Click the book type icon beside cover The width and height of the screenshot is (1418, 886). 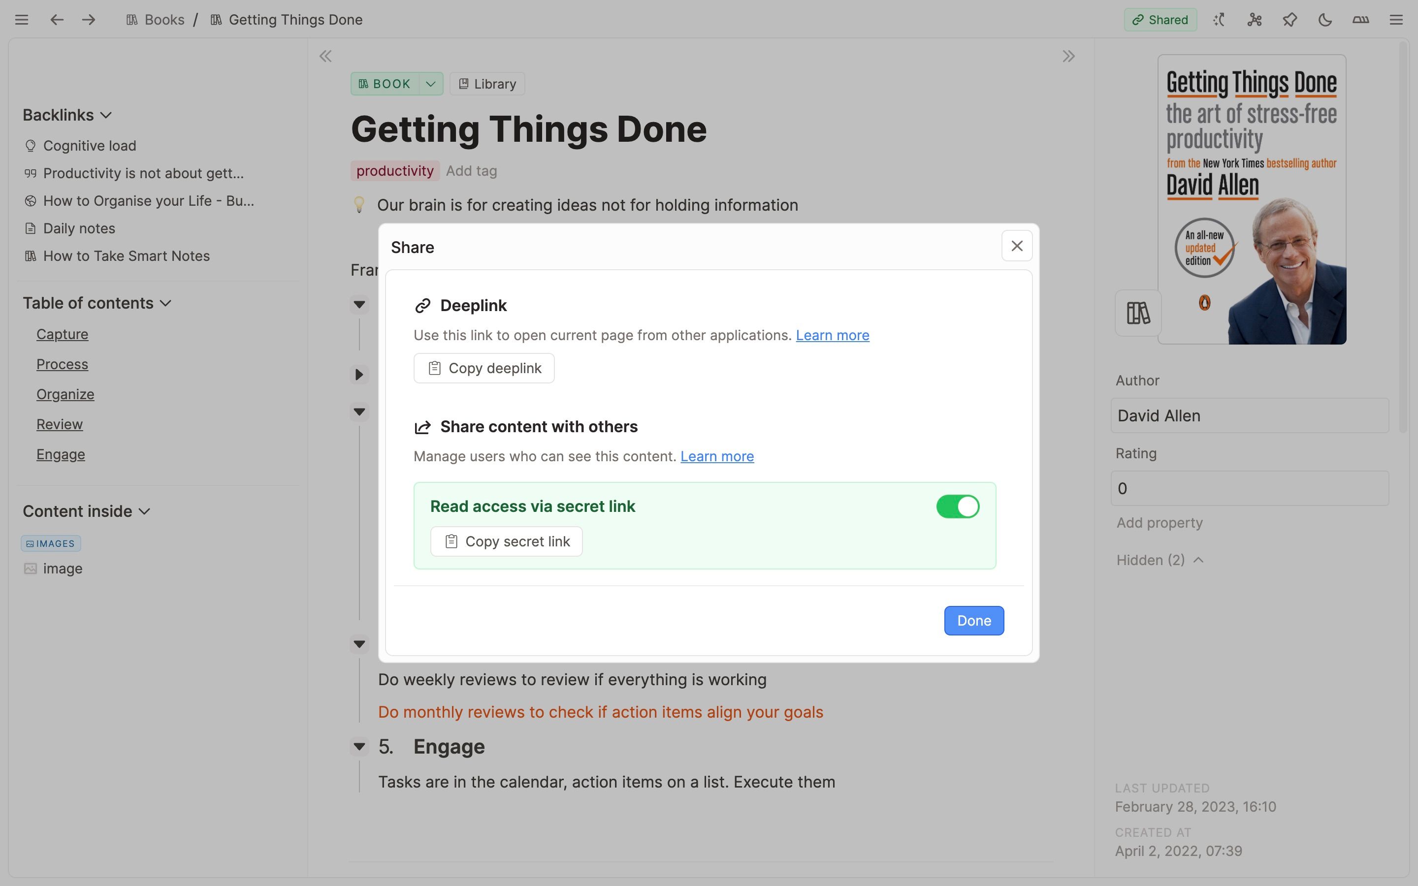pyautogui.click(x=1138, y=313)
